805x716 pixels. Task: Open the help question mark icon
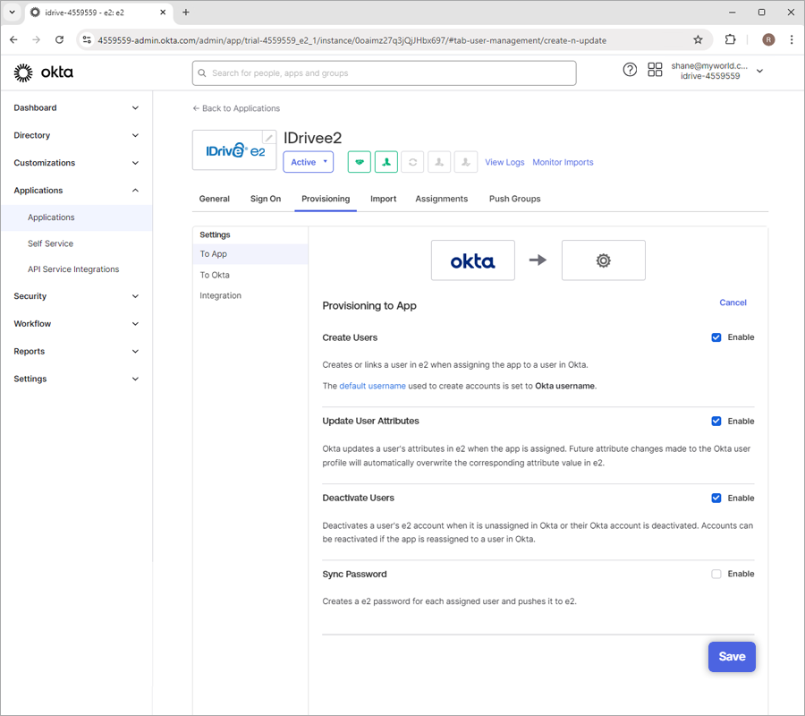630,69
